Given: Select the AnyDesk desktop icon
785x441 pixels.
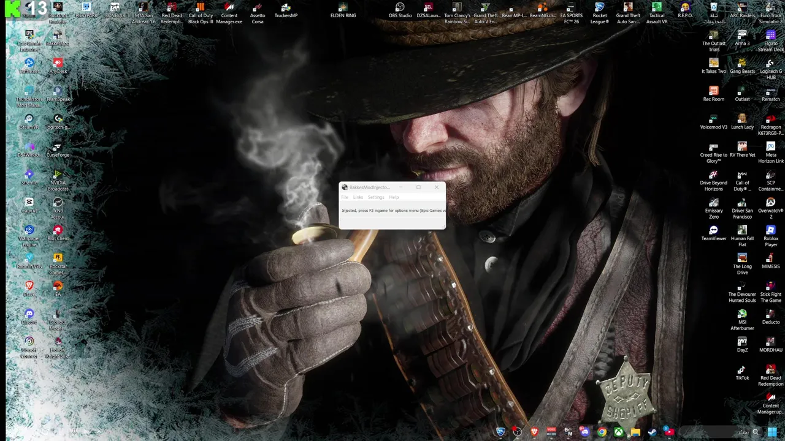Looking at the screenshot, I should coord(58,66).
